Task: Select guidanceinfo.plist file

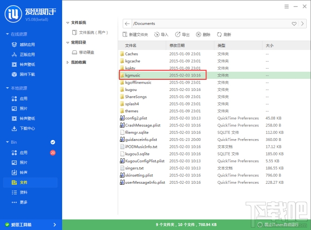Action: (x=214, y=139)
